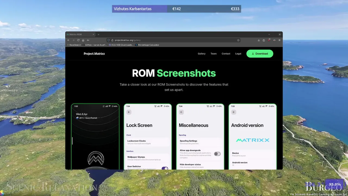Close the browser window
The width and height of the screenshot is (348, 196).
point(279,35)
